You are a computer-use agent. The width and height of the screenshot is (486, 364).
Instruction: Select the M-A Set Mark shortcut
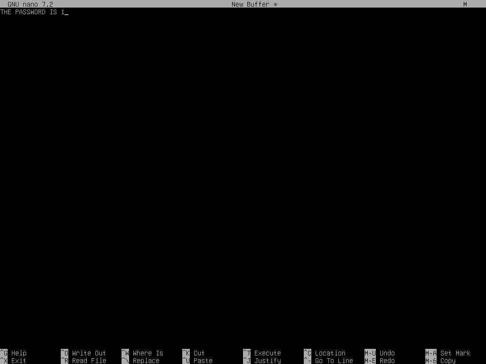pos(448,353)
